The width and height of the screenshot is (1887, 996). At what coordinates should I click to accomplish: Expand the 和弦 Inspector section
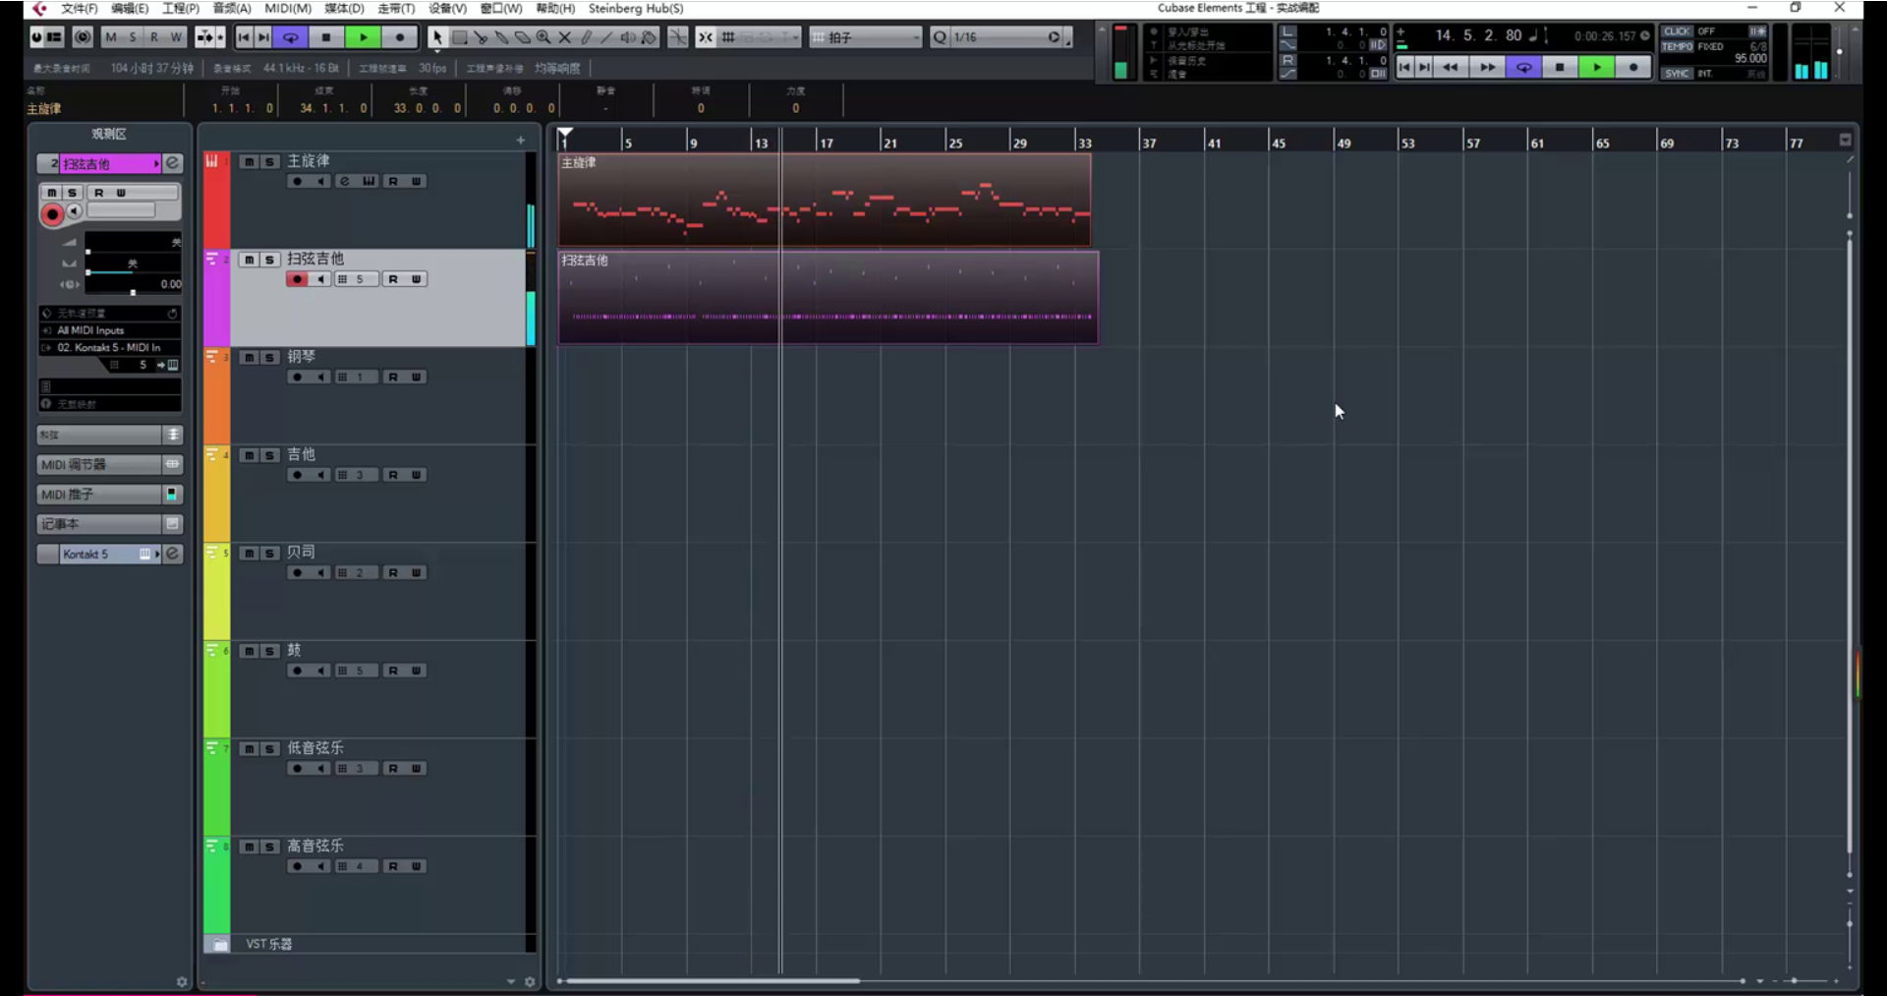click(x=109, y=435)
